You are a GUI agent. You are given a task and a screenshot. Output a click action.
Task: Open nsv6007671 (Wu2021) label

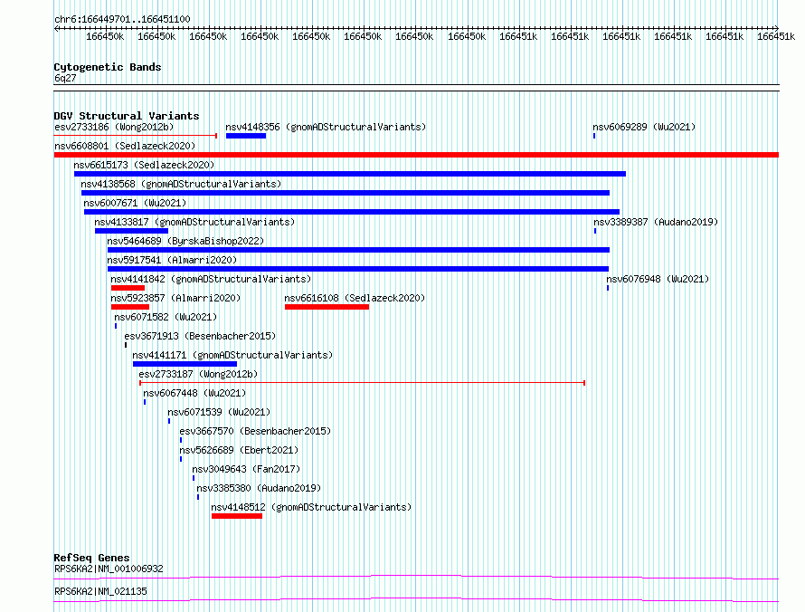tap(135, 203)
